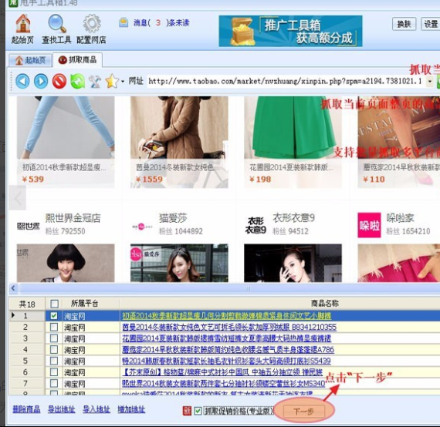Click the 衣形衣意9 shop logo
The image size is (440, 427).
click(x=256, y=226)
